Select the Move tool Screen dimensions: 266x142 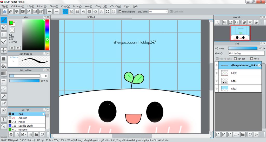coord(4,50)
